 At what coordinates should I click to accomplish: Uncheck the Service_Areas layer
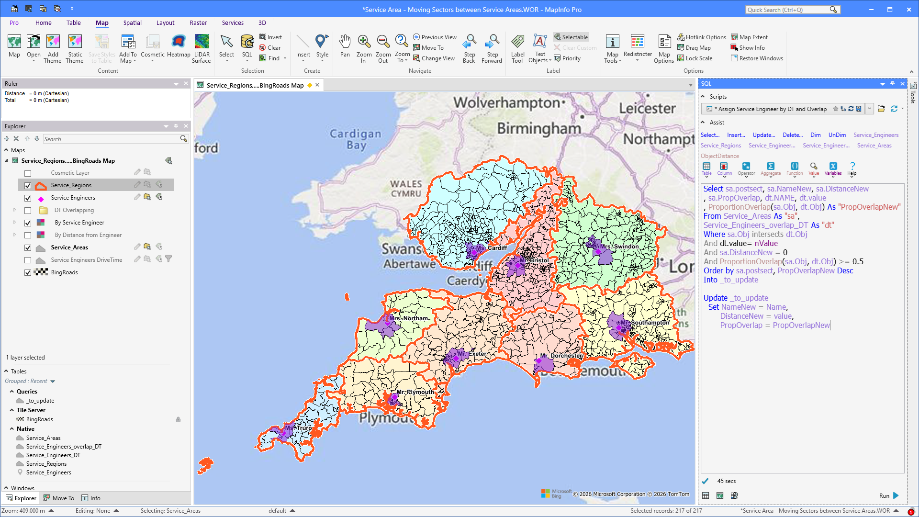28,248
